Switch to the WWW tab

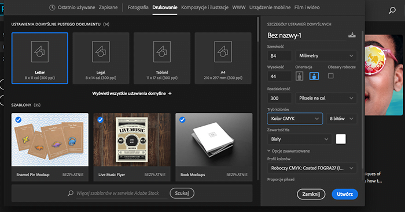pyautogui.click(x=239, y=7)
